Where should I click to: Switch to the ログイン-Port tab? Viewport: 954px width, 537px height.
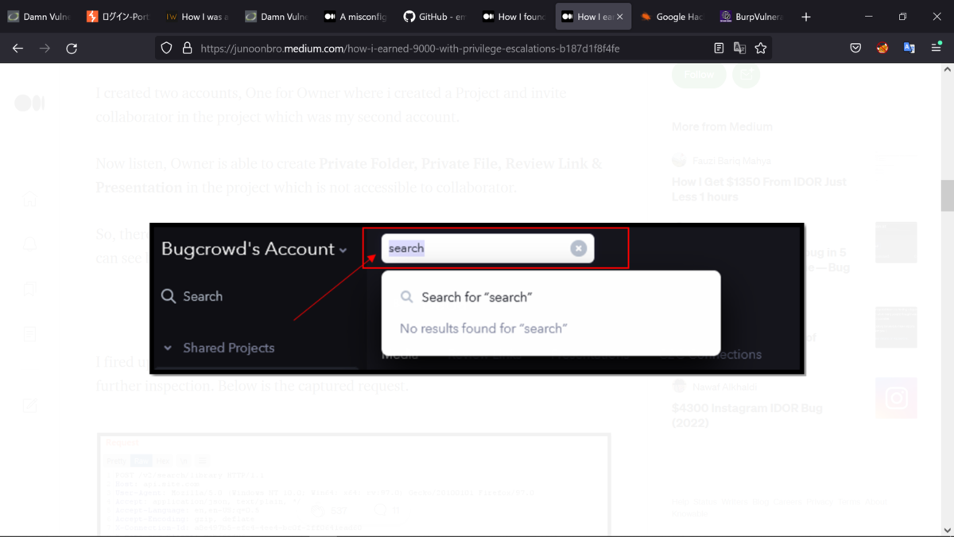[118, 17]
